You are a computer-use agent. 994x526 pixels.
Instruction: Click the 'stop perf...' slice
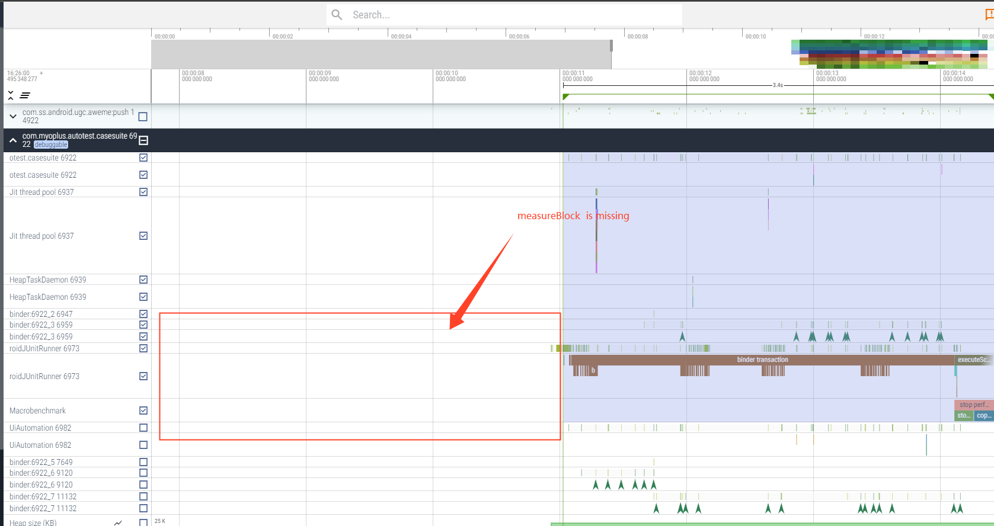[x=973, y=405]
